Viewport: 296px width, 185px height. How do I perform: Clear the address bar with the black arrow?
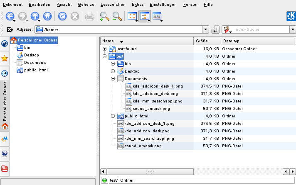10,30
